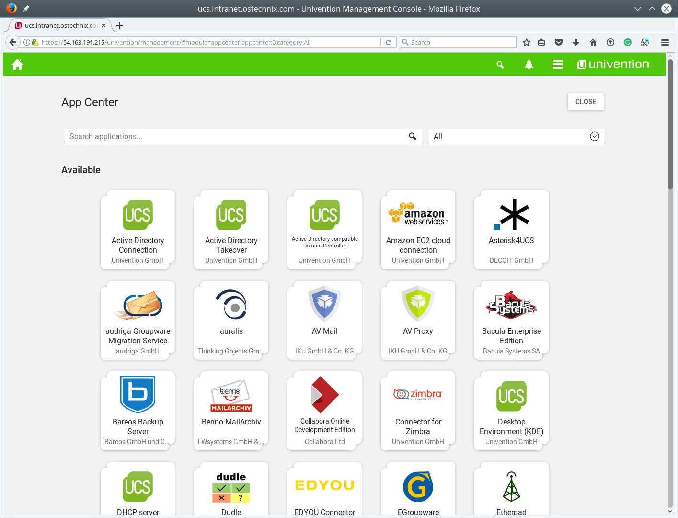Open the AV Mail app
The image size is (678, 518).
(324, 320)
